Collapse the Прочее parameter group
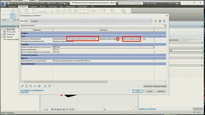This screenshot has height=115, width=205. (x=93, y=58)
